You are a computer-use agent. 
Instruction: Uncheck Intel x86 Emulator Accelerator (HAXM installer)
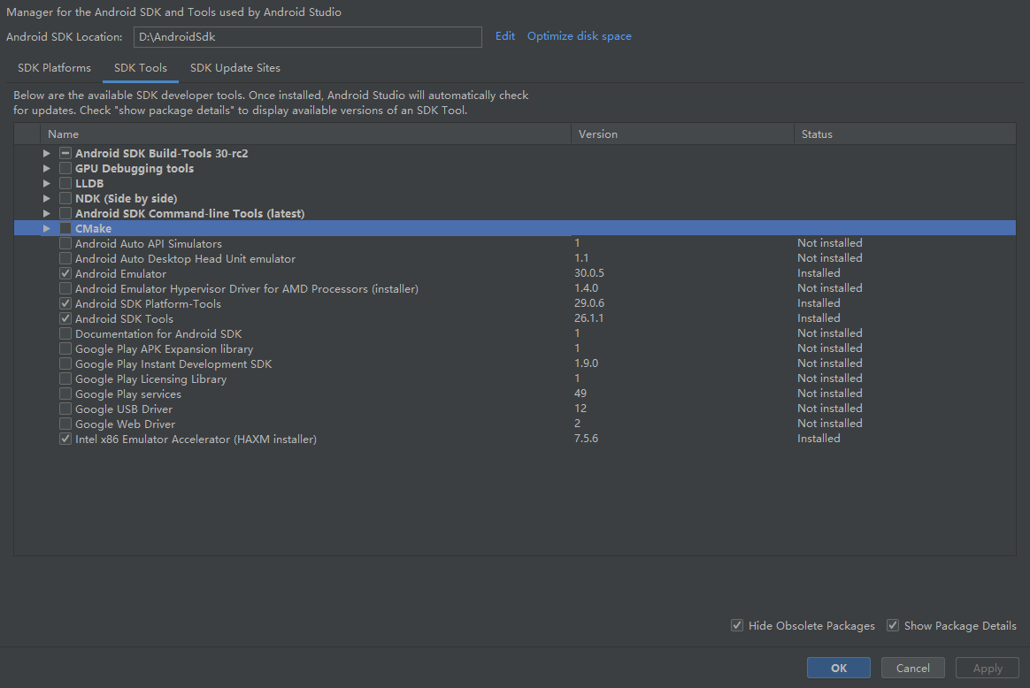(65, 440)
